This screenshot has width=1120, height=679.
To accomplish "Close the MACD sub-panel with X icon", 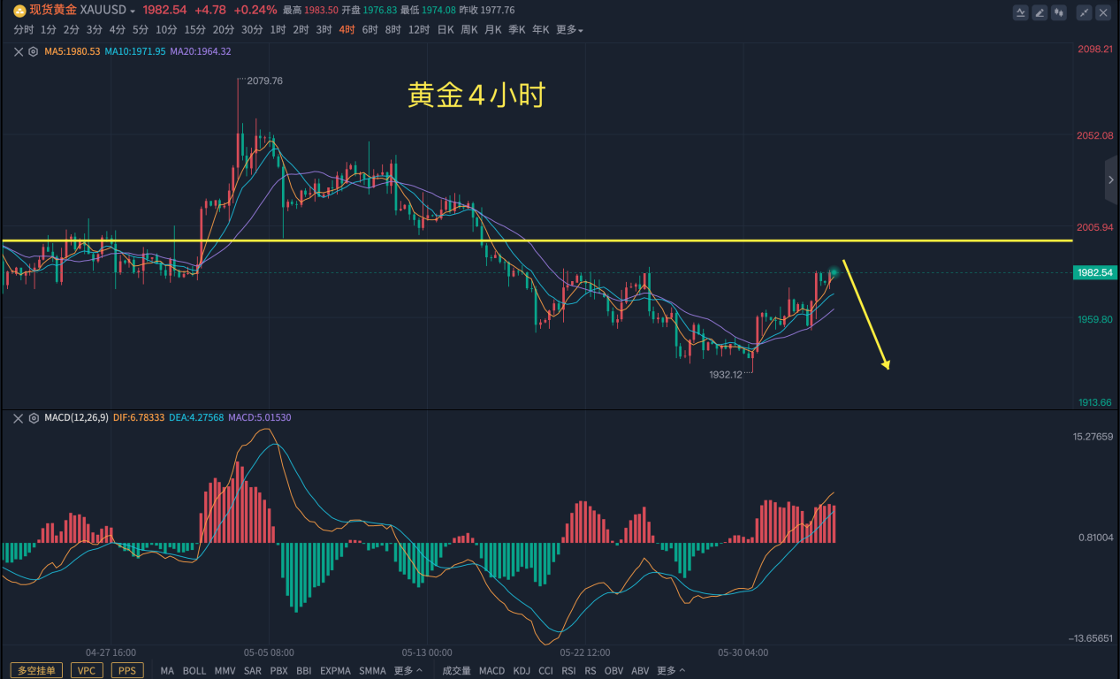I will click(x=19, y=417).
